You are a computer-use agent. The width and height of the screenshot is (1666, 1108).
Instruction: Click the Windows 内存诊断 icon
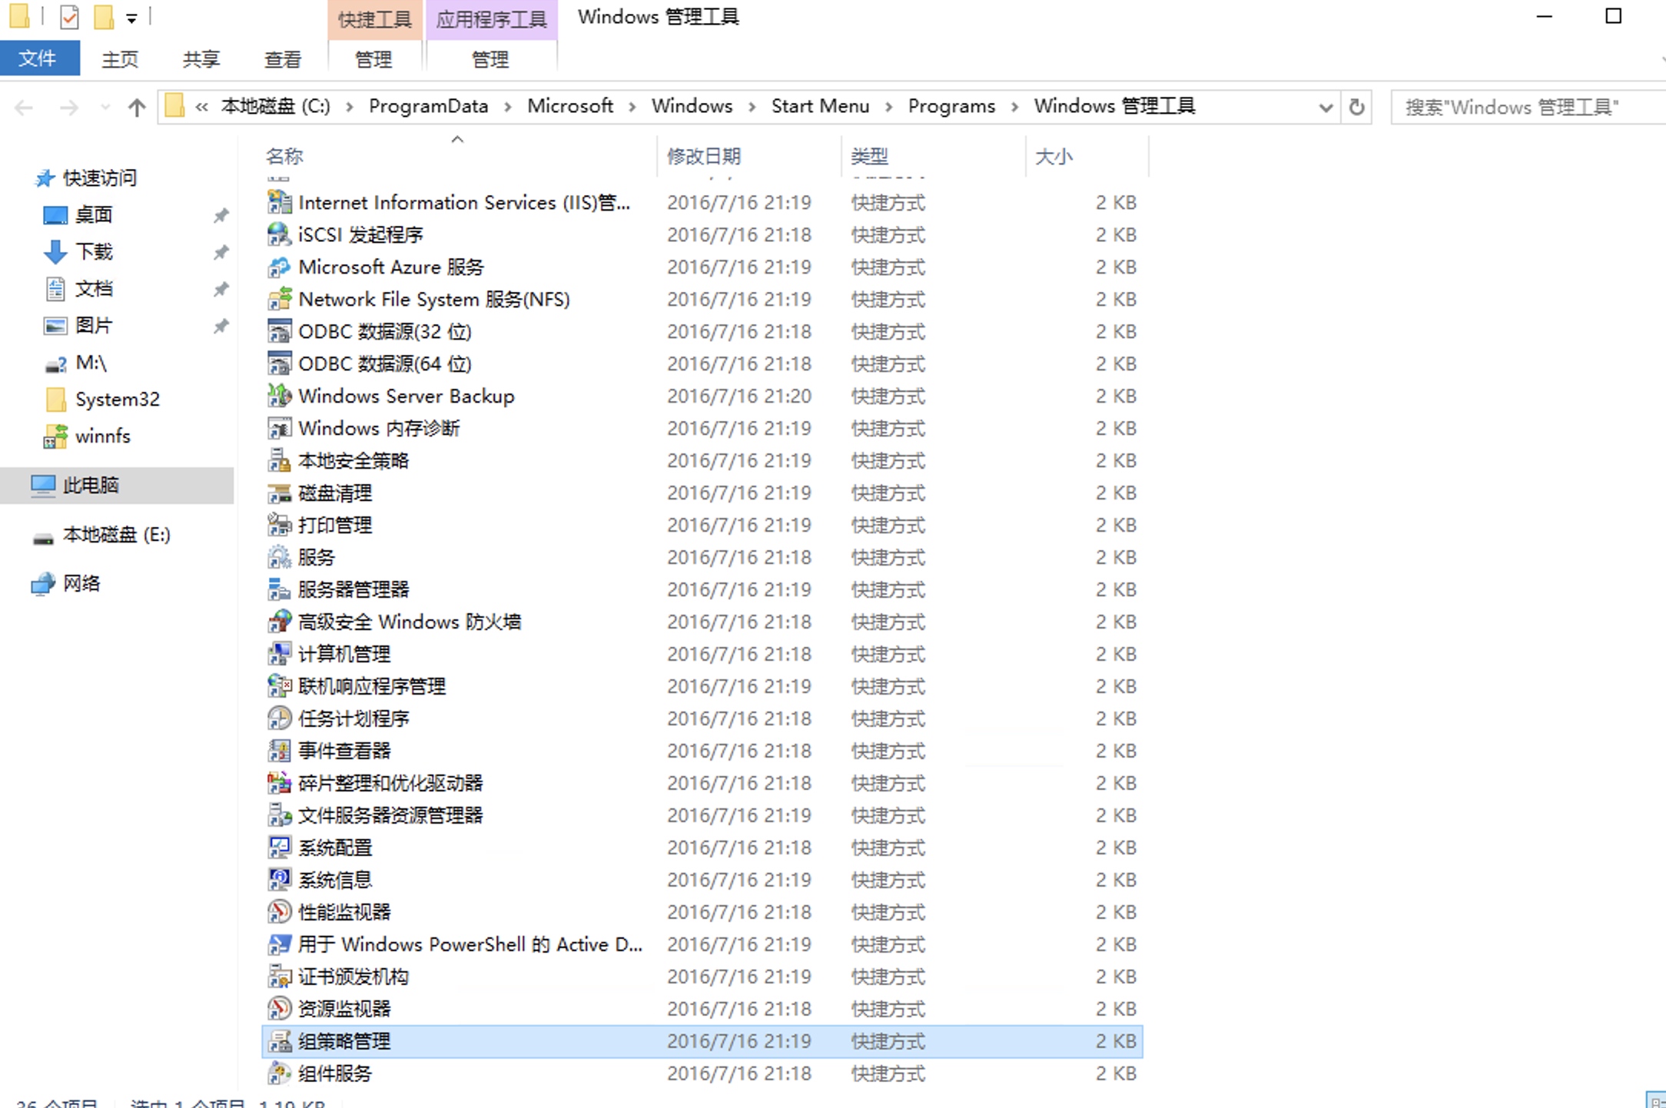point(279,428)
